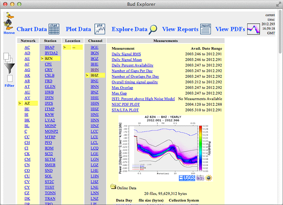
Task: Select station BSAP
Action: click(x=50, y=48)
